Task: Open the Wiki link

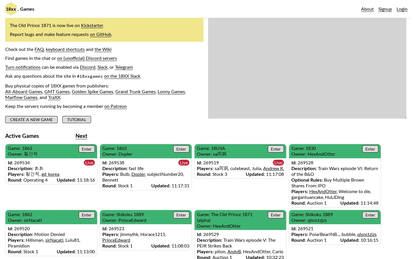Action: click(103, 49)
